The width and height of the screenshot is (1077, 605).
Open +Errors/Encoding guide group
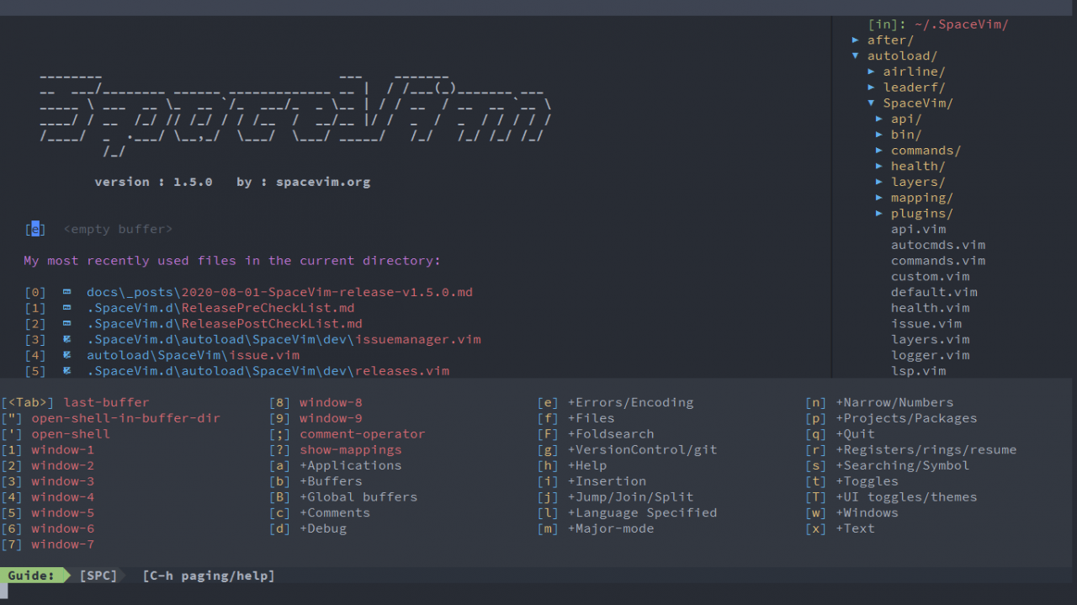(631, 402)
